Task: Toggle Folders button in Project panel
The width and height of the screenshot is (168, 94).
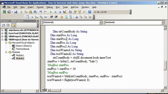Action: [x=14, y=25]
